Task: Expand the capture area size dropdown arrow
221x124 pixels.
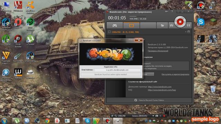Action: point(186,32)
